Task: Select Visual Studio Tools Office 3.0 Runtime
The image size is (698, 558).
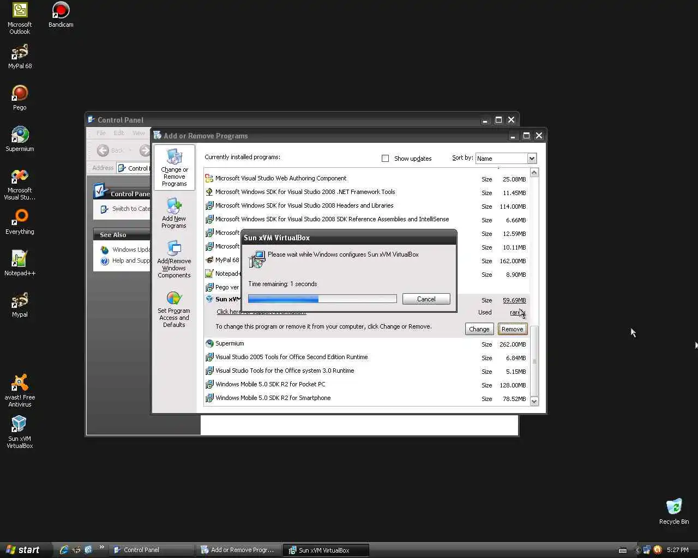Action: click(366, 371)
